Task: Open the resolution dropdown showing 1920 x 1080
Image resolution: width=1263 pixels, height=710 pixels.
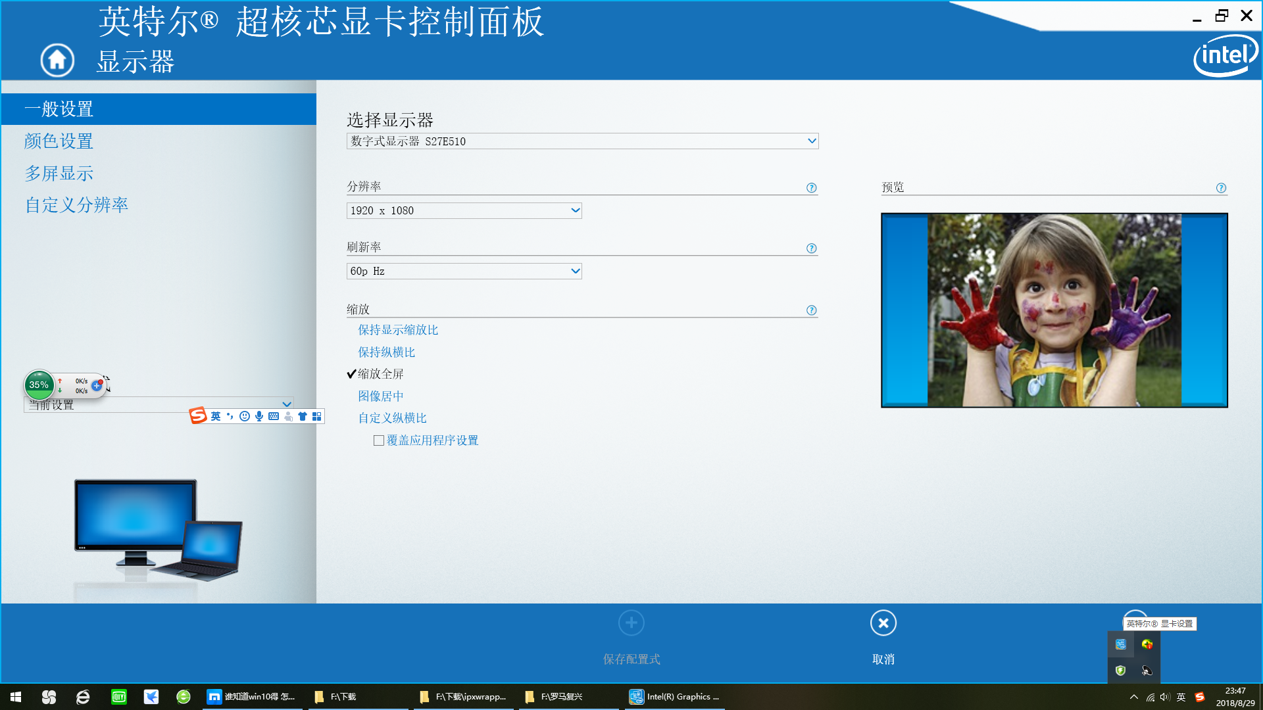Action: (x=464, y=210)
